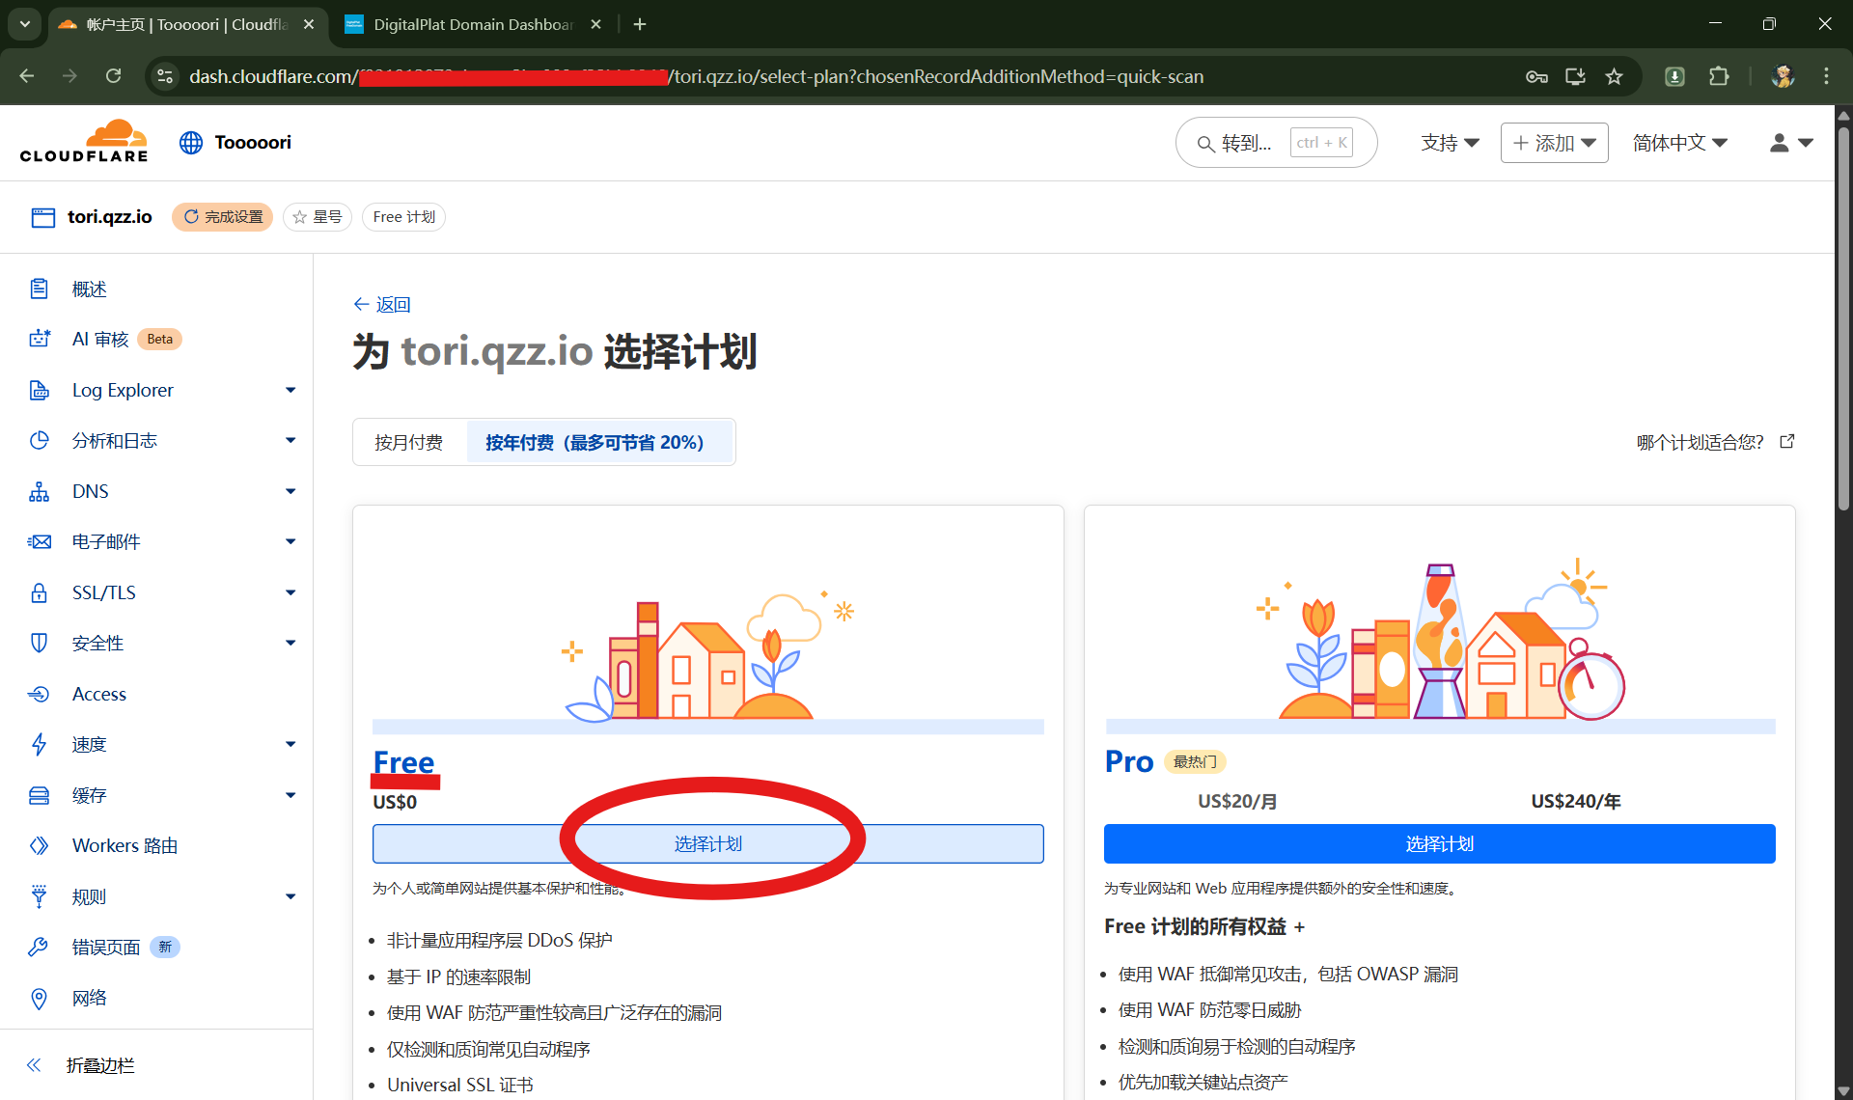Open the Access sidebar item
Image resolution: width=1853 pixels, height=1100 pixels.
tap(98, 694)
